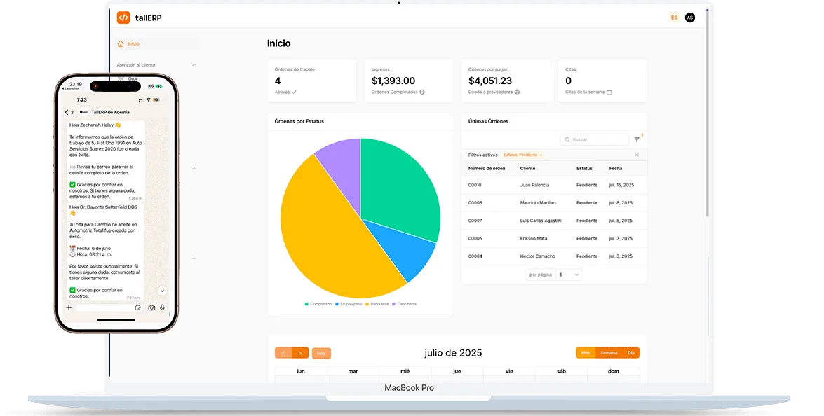824x416 pixels.
Task: Switch language via the ES badge
Action: click(674, 18)
